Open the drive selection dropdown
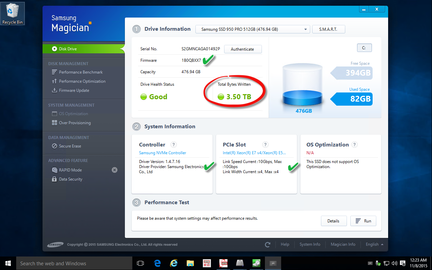This screenshot has width=432, height=270. [252, 29]
